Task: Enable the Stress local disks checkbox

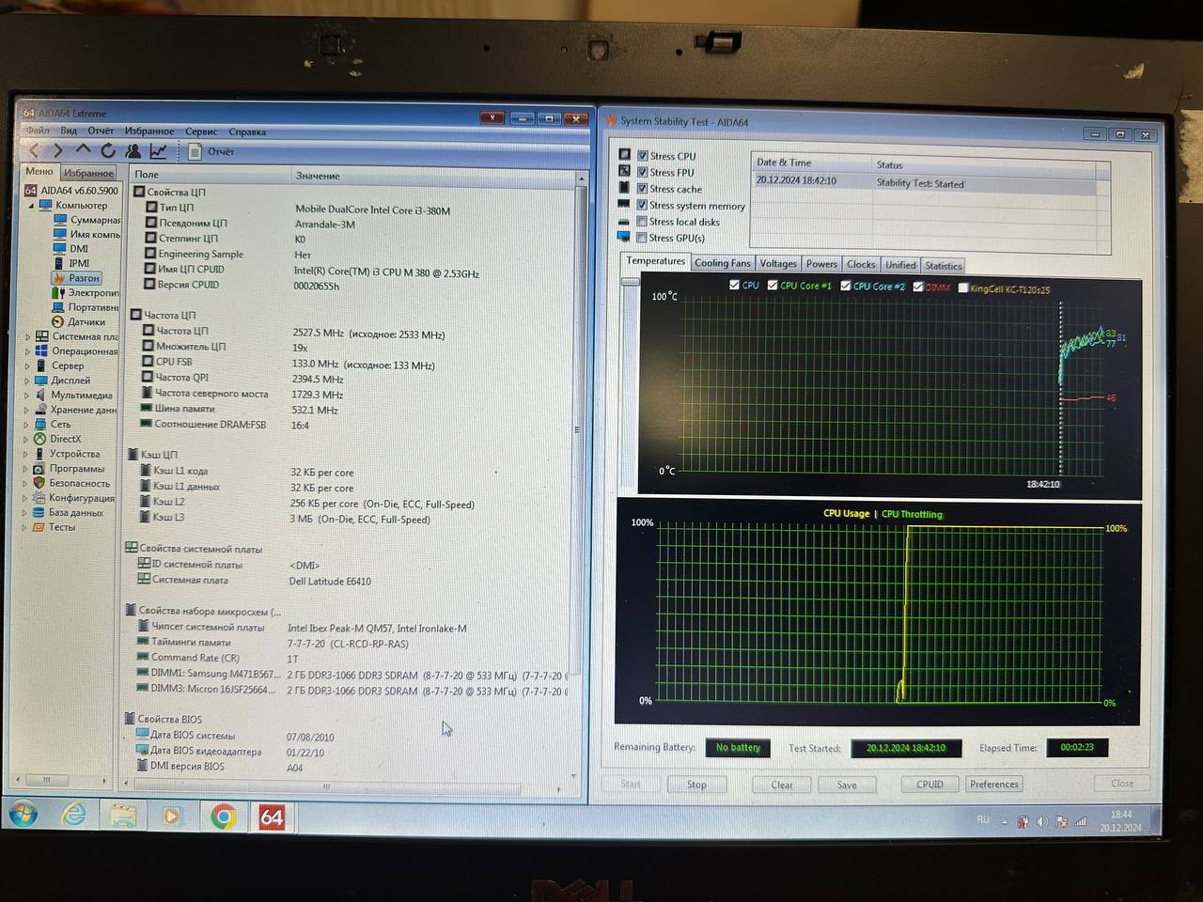Action: pyautogui.click(x=642, y=222)
